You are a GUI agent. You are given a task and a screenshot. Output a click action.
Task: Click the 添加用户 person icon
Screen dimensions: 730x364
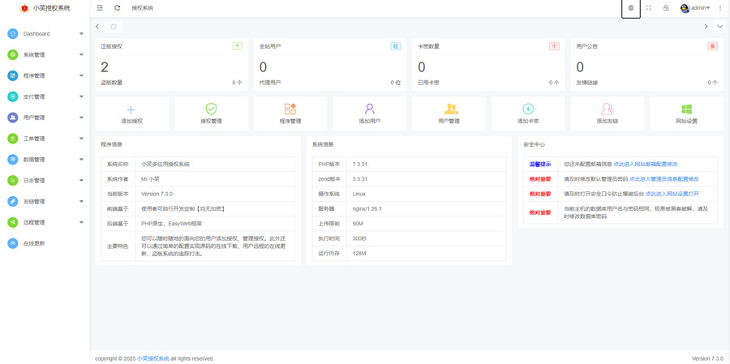369,109
